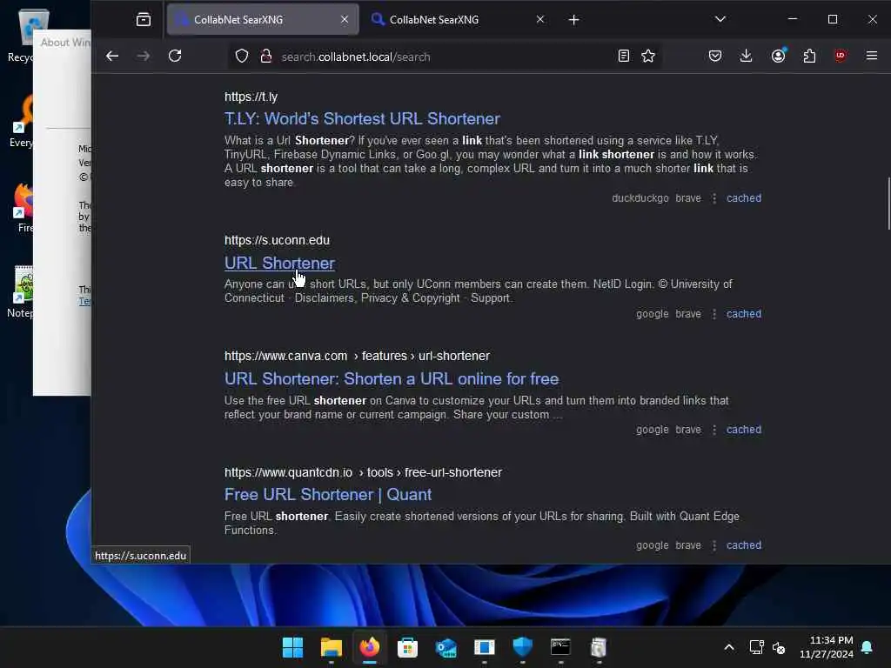The image size is (891, 668).
Task: Open Windows Start menu
Action: pos(292,647)
